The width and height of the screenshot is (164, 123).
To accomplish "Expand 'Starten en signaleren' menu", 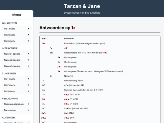I will [16, 104].
